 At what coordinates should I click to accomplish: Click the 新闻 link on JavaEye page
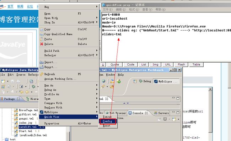tap(20, 6)
